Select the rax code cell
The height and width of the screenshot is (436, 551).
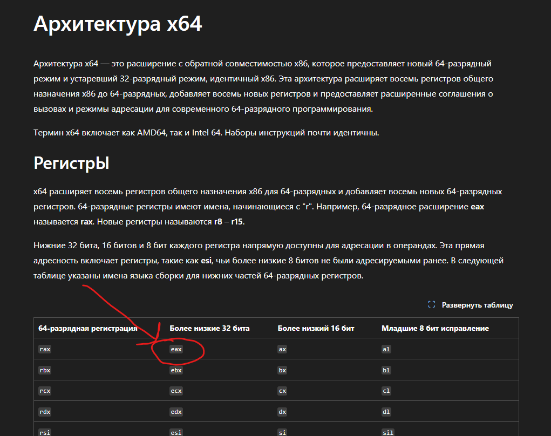(45, 349)
